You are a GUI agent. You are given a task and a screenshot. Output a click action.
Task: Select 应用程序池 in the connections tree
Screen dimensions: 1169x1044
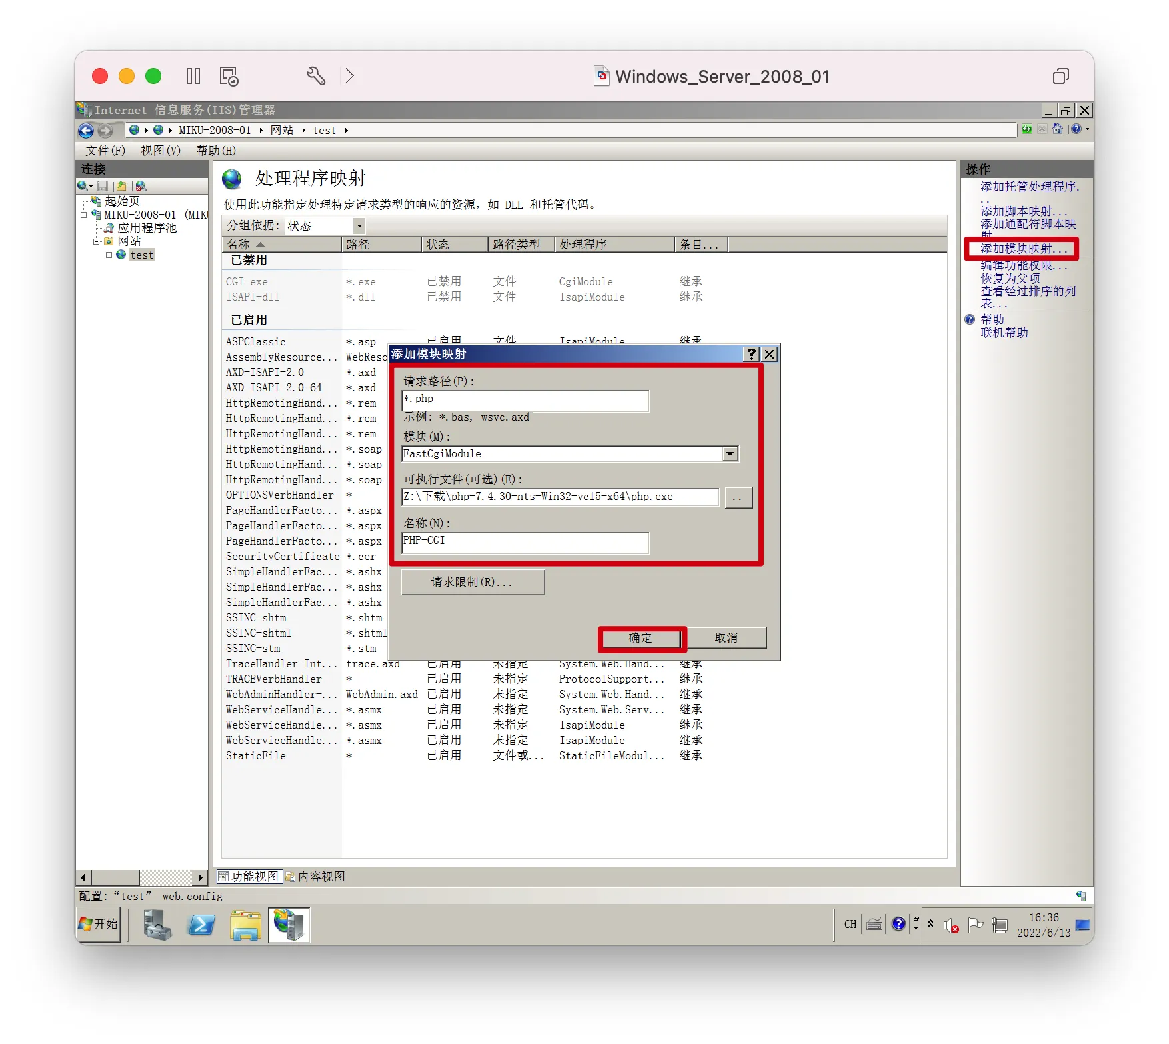[147, 228]
